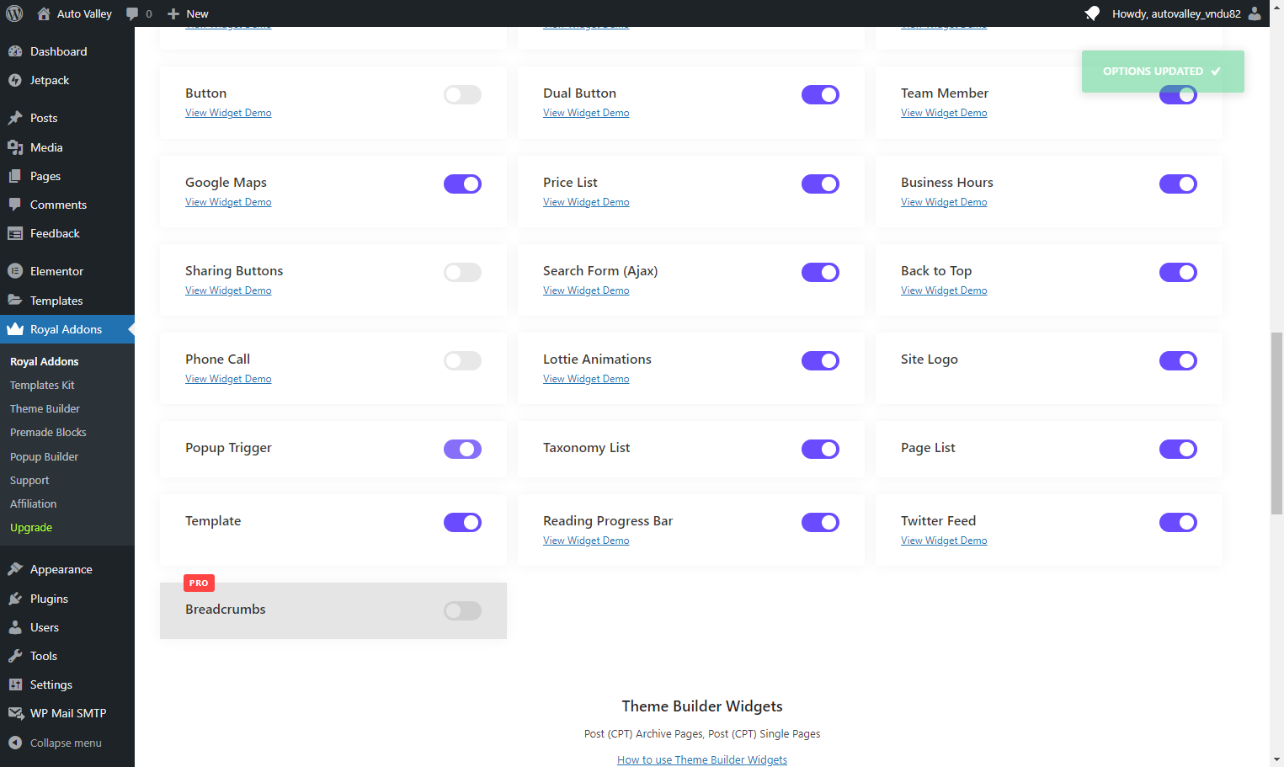
Task: Click the WP Mail SMTP envelope icon
Action: 15,713
